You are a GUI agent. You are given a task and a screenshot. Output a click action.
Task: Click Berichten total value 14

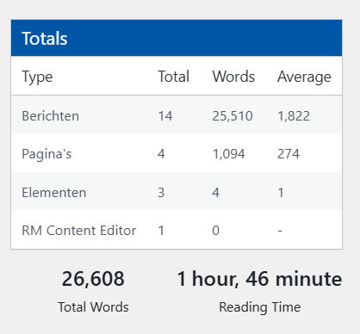[x=165, y=116]
